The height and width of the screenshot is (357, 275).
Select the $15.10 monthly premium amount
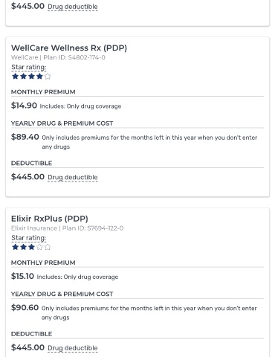click(x=22, y=276)
